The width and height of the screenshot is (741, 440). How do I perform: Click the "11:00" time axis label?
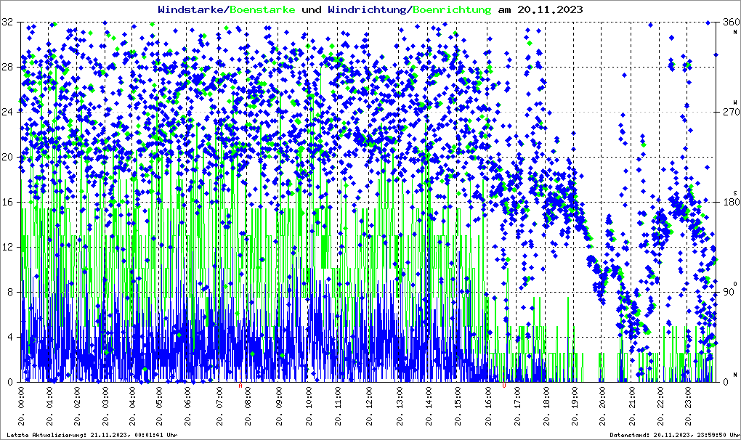[338, 396]
